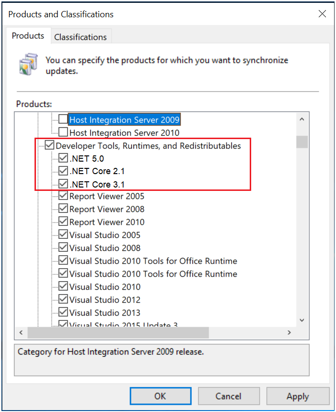The width and height of the screenshot is (336, 412).
Task: Check Host Integration Server 2010 checkbox
Action: coord(63,132)
